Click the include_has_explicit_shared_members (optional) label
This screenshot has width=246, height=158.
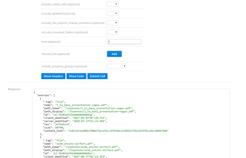pyautogui.click(x=73, y=23)
